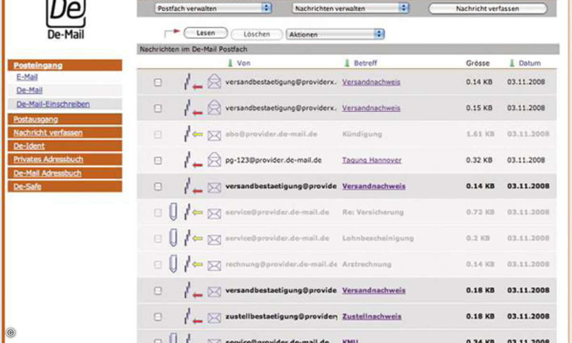Tick the checkbox for the Arztrechnung message
572x343 pixels.
pyautogui.click(x=158, y=264)
